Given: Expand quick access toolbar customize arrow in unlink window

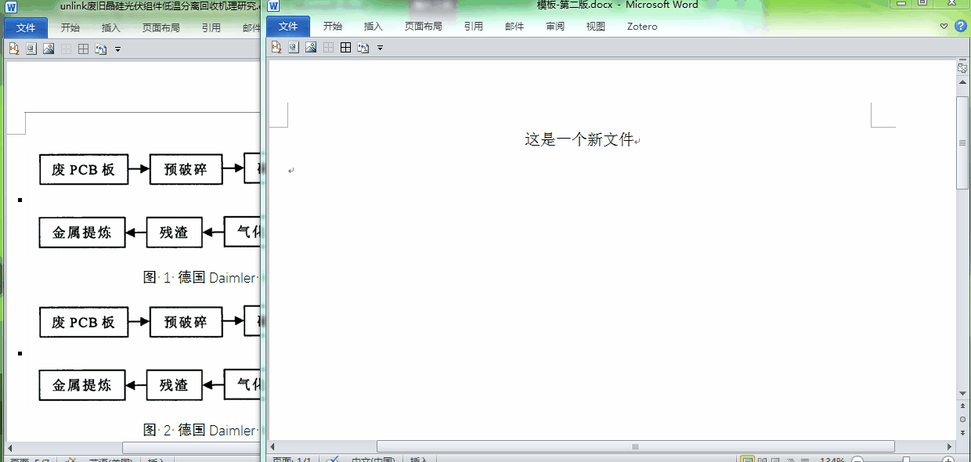Looking at the screenshot, I should (x=117, y=50).
